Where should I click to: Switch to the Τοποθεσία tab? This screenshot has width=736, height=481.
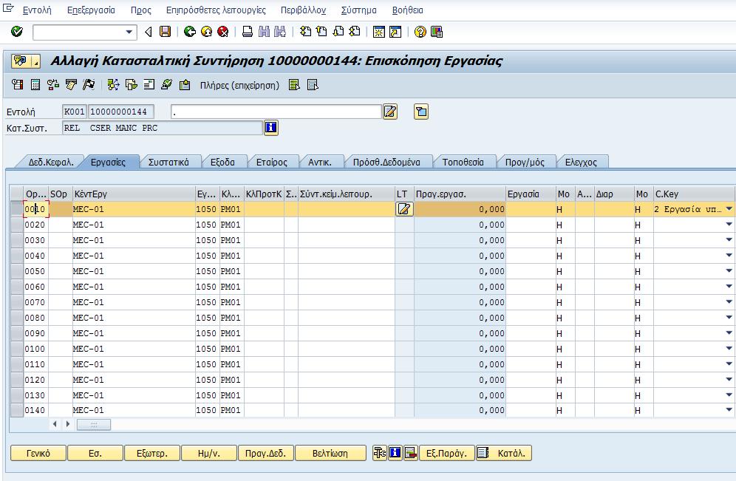point(463,162)
